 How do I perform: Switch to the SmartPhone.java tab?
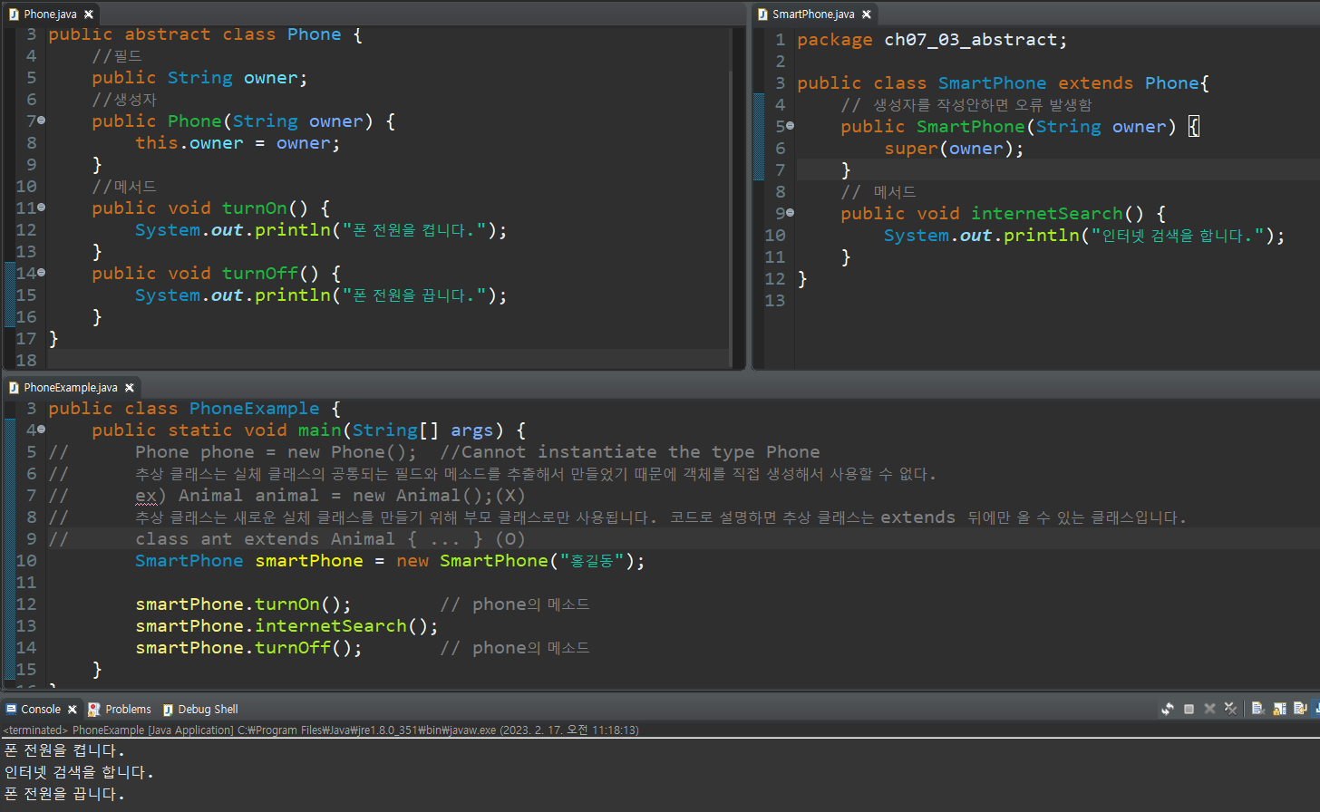point(813,14)
